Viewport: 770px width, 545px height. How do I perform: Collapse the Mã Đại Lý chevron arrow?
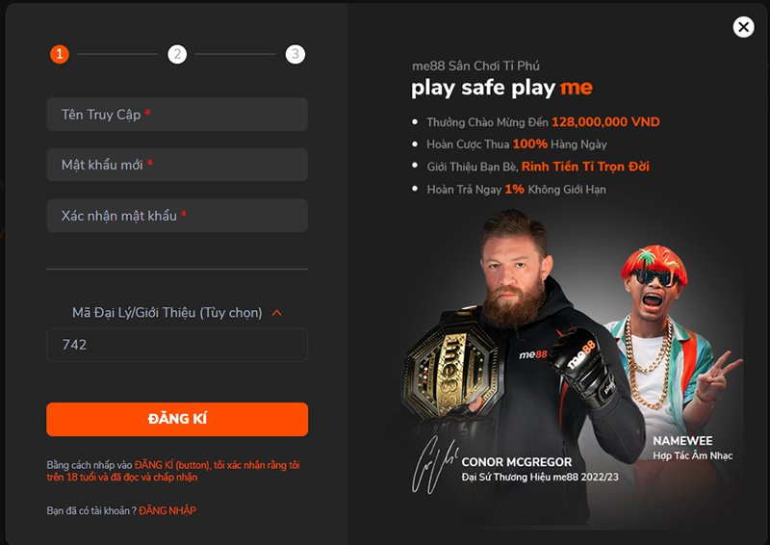(x=277, y=313)
